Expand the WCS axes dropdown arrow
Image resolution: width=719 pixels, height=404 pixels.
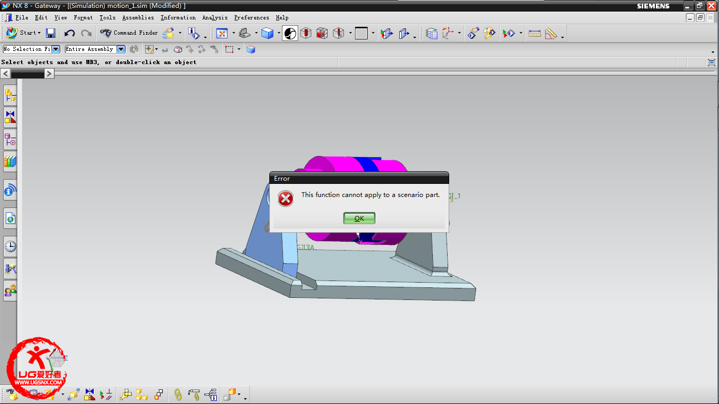pyautogui.click(x=459, y=33)
